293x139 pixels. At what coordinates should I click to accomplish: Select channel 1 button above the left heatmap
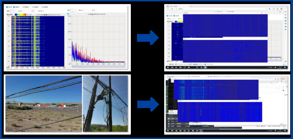pyautogui.click(x=12, y=11)
